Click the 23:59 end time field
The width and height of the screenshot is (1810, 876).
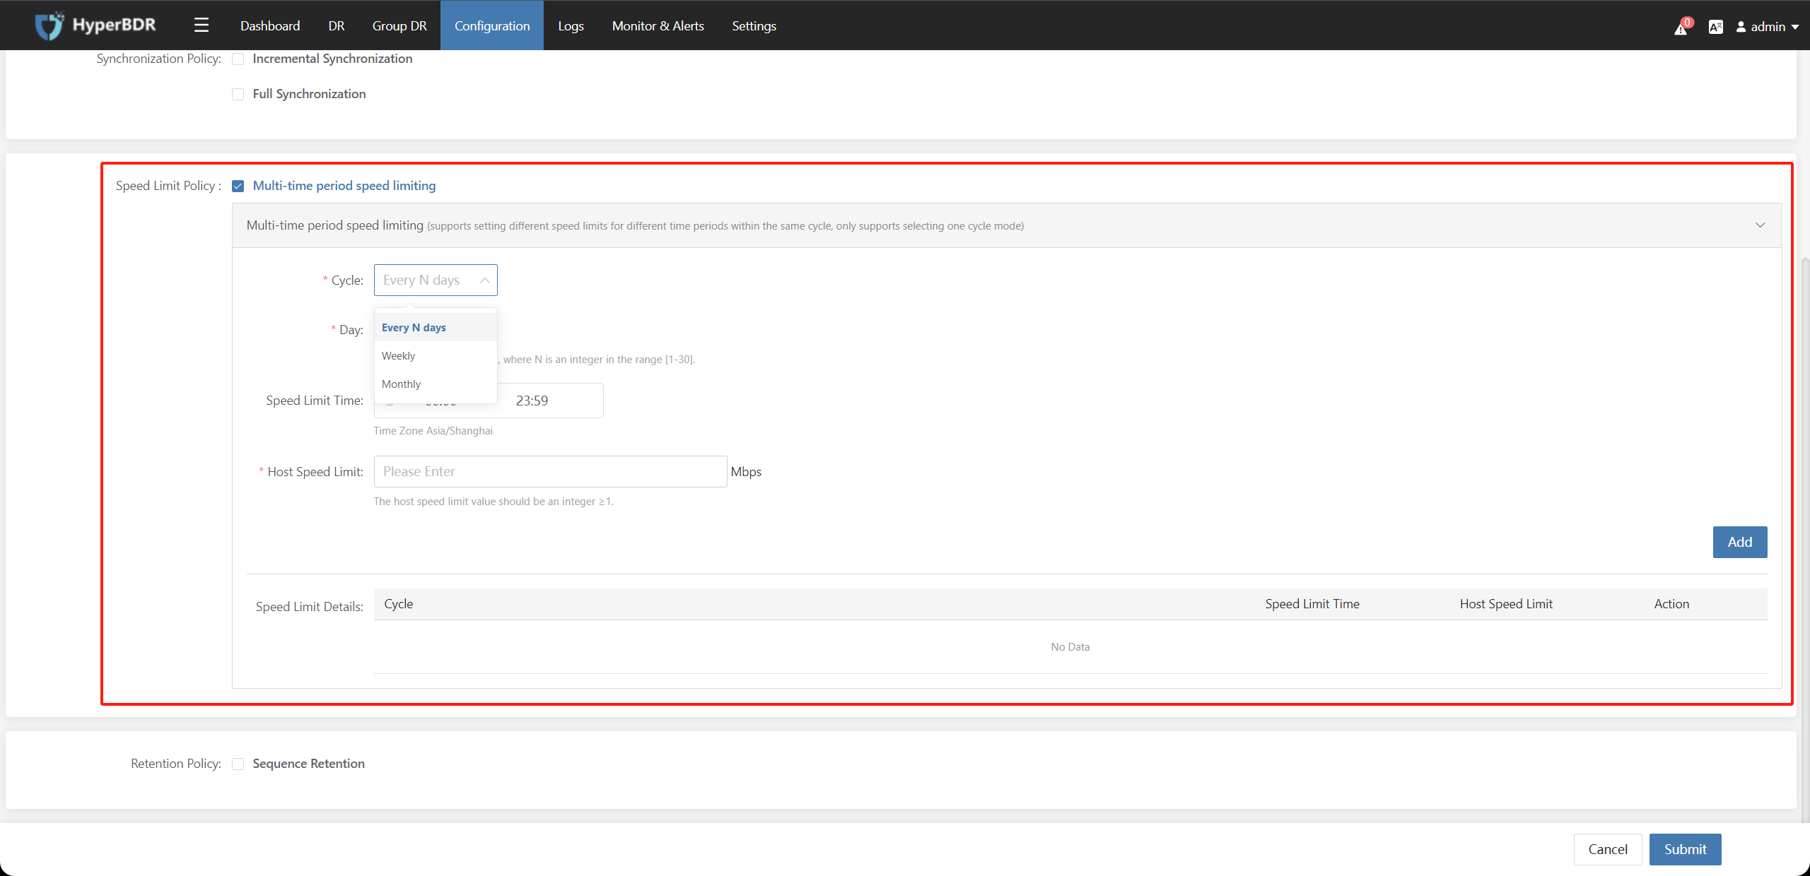532,401
